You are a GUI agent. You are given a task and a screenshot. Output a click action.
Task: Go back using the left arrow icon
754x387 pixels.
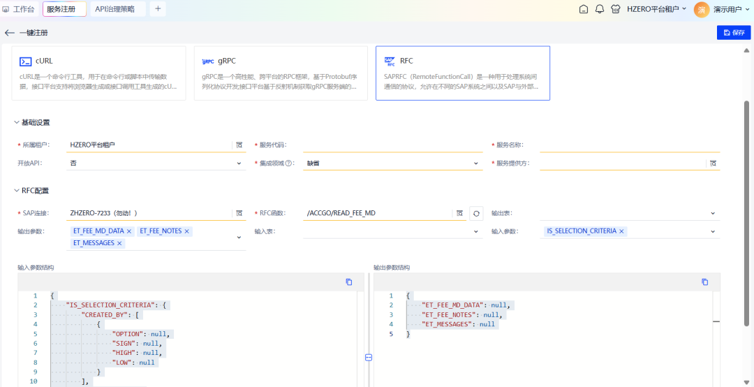point(9,33)
